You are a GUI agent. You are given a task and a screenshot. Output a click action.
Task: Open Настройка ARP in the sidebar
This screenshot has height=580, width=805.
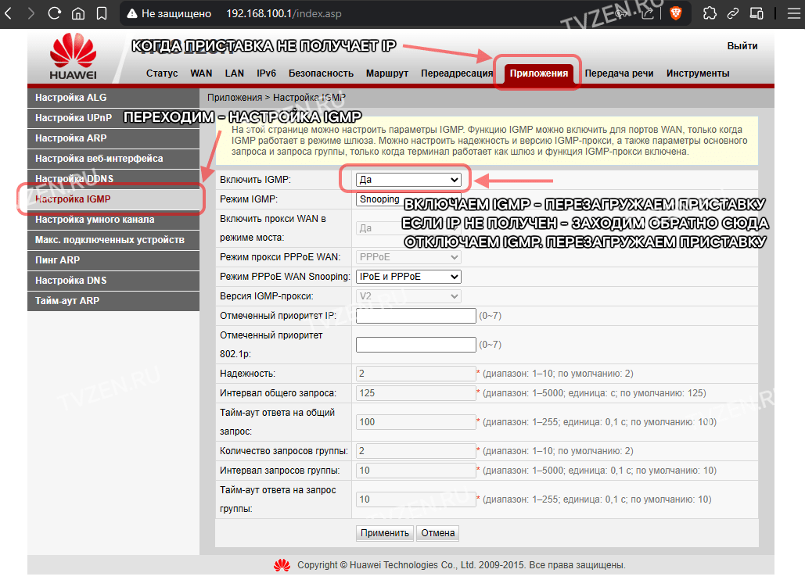point(113,138)
